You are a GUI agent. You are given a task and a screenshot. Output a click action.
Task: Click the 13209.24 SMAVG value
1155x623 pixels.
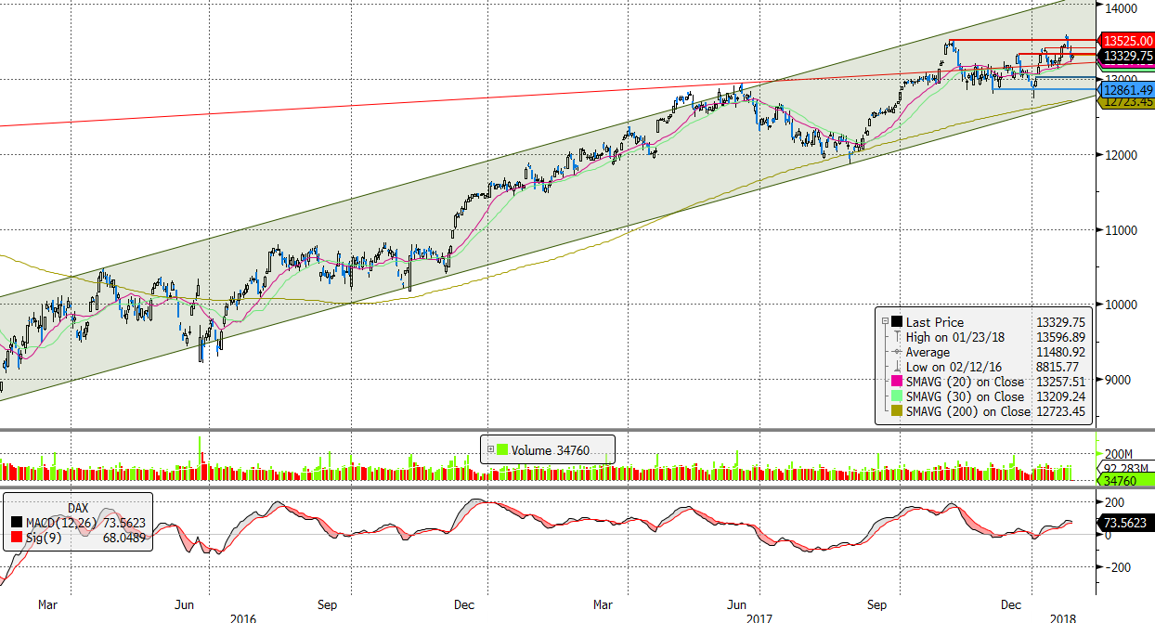coord(1061,396)
